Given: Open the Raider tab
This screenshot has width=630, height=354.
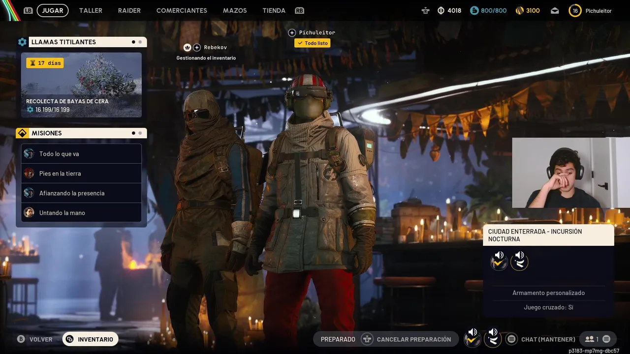Looking at the screenshot, I should [129, 10].
